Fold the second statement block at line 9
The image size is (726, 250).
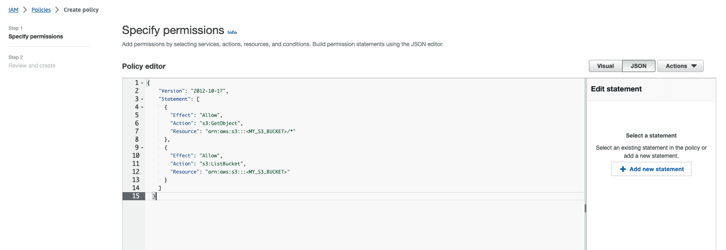(x=142, y=148)
